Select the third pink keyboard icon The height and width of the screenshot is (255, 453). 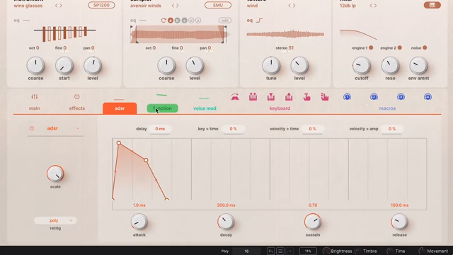271,97
